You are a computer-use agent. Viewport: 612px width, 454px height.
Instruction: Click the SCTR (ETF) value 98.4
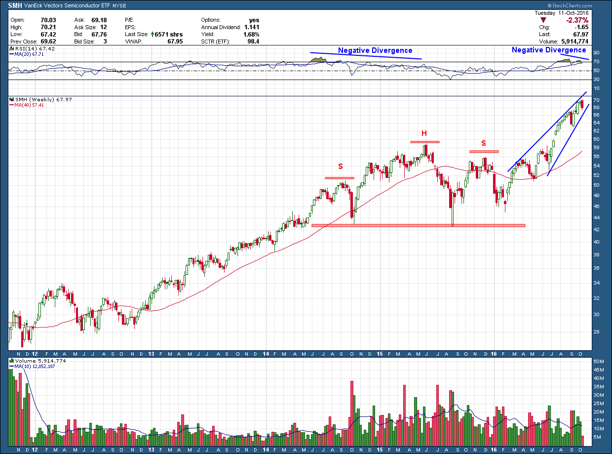click(253, 41)
